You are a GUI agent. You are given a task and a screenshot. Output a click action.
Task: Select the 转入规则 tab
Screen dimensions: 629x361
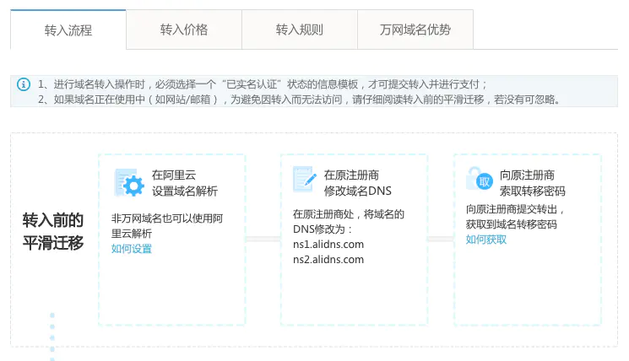tap(299, 30)
